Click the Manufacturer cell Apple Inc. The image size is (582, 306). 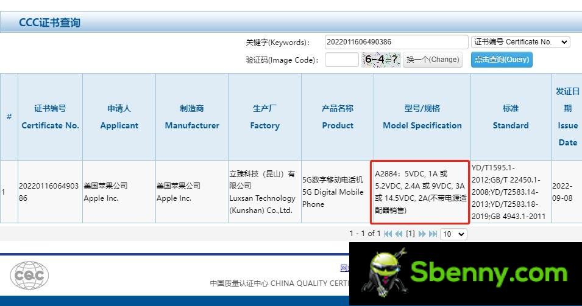[192, 192]
